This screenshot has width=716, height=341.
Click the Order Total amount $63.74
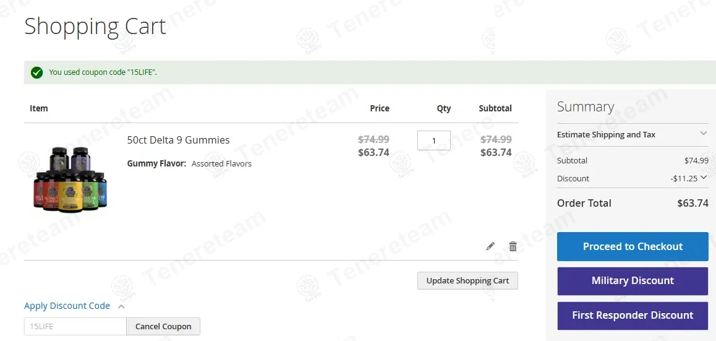(x=693, y=203)
